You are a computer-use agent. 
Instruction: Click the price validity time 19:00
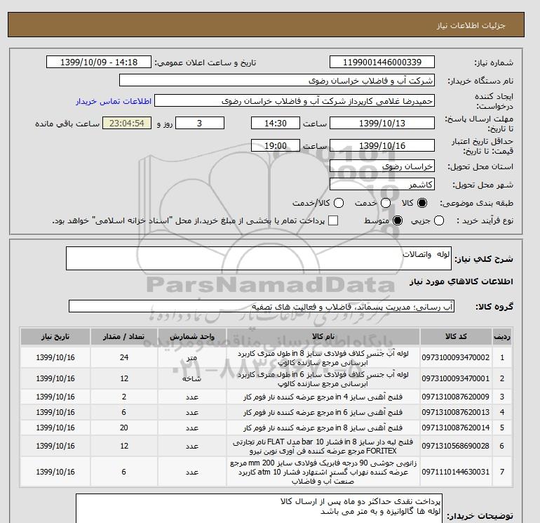click(x=276, y=145)
